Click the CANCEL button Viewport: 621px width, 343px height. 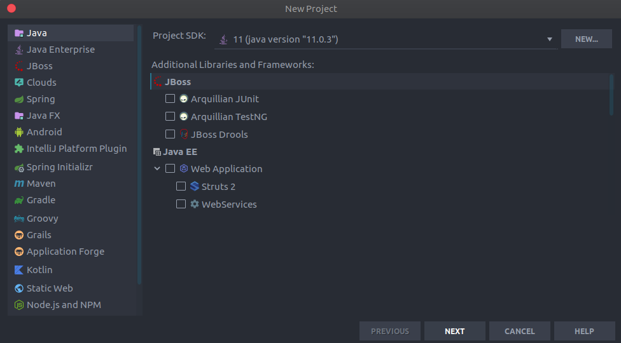point(520,331)
